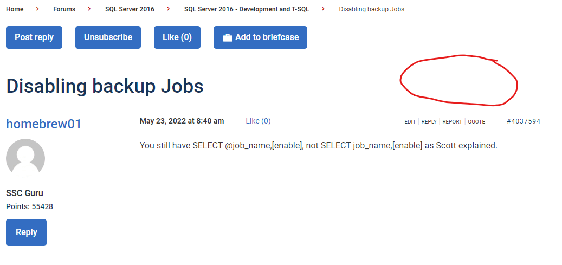
Task: Open the Forums breadcrumb link
Action: [64, 9]
